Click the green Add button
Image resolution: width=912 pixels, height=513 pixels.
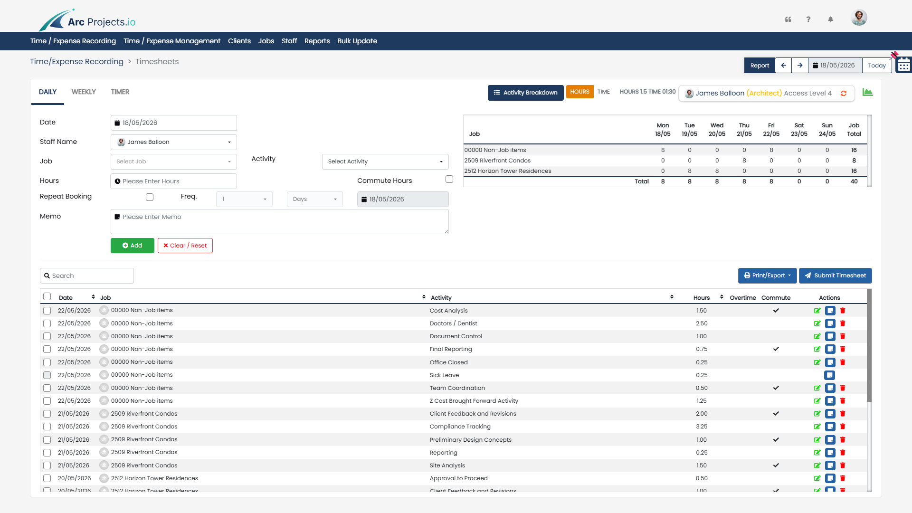click(x=133, y=246)
